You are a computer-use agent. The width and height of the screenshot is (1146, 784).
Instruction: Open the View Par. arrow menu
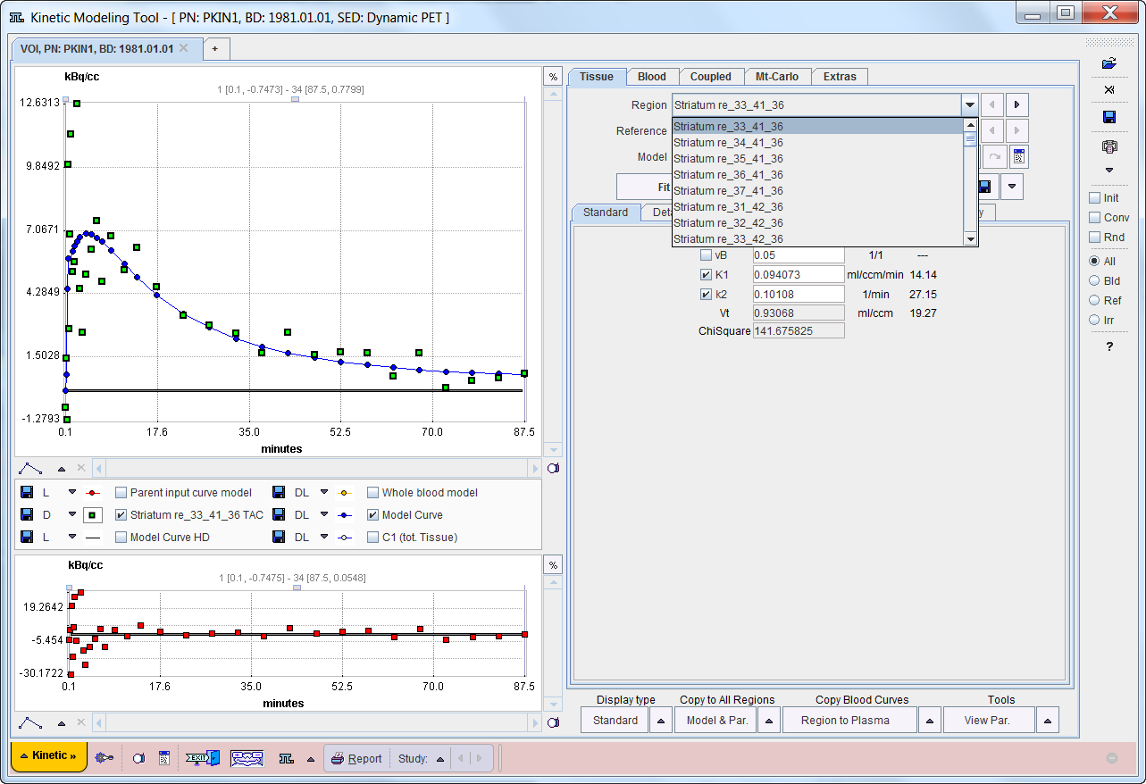(x=1048, y=721)
